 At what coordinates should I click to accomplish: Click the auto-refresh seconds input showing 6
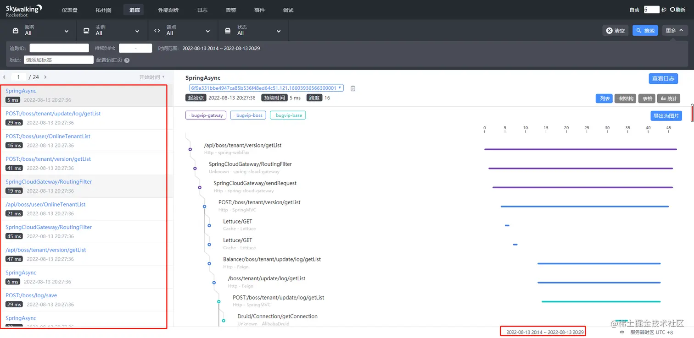coord(652,10)
